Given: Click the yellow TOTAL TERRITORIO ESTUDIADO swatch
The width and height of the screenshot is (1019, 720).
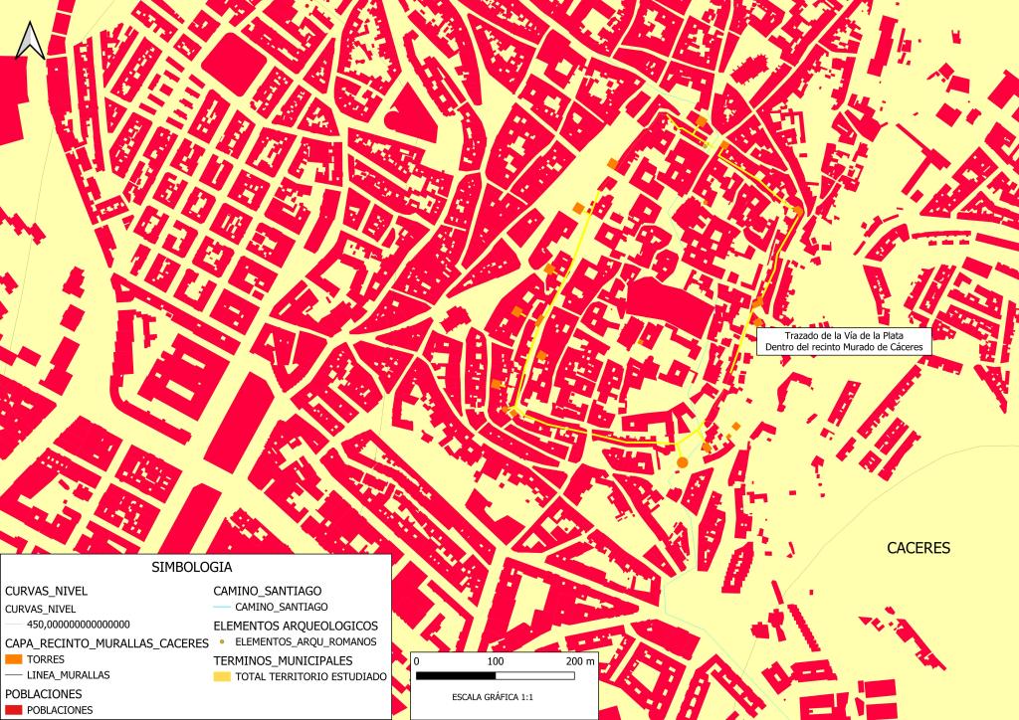Looking at the screenshot, I should (x=221, y=676).
